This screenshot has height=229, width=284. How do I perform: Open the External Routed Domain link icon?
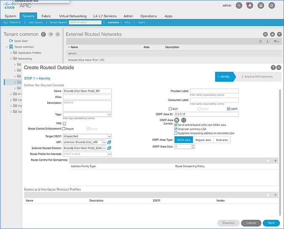click(x=109, y=148)
